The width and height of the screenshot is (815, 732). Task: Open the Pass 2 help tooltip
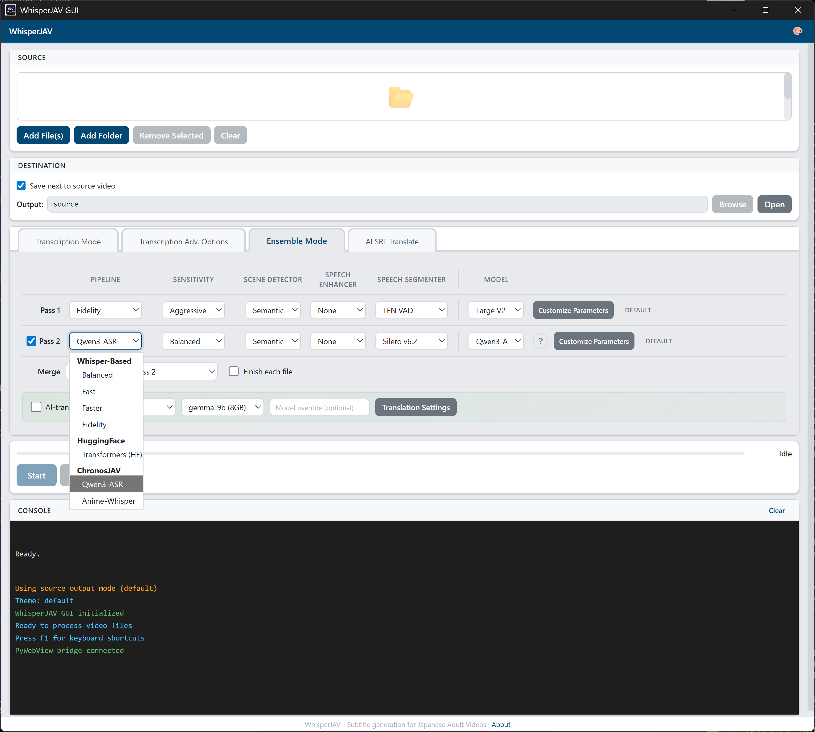540,341
